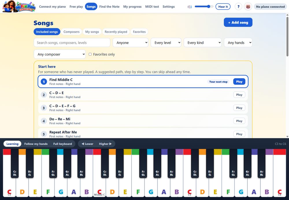Screen dimensions: 289x200
Task: Click step number 4 circle
Action: coord(44,121)
